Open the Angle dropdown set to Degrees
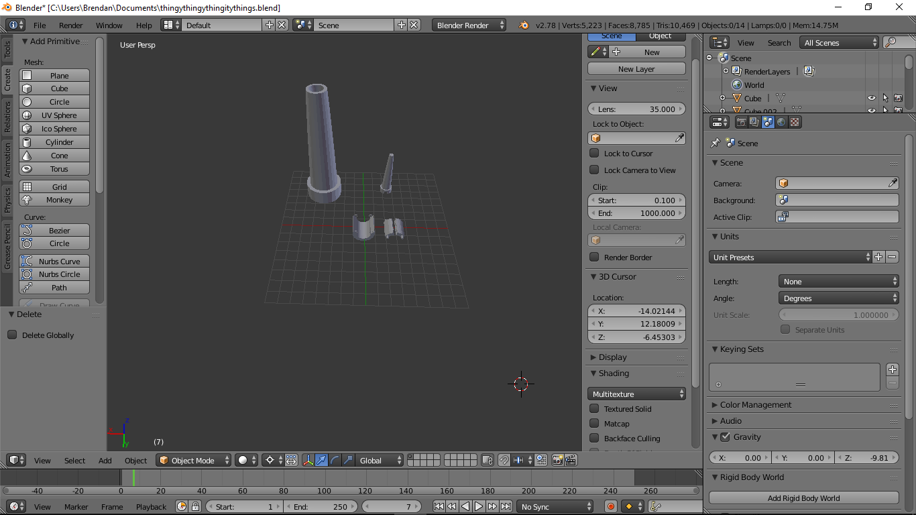 coord(839,298)
